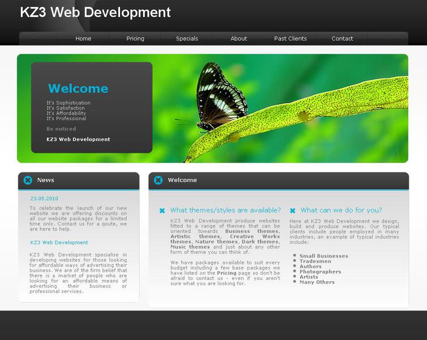
Task: Select About in the navigation bar
Action: tap(238, 39)
